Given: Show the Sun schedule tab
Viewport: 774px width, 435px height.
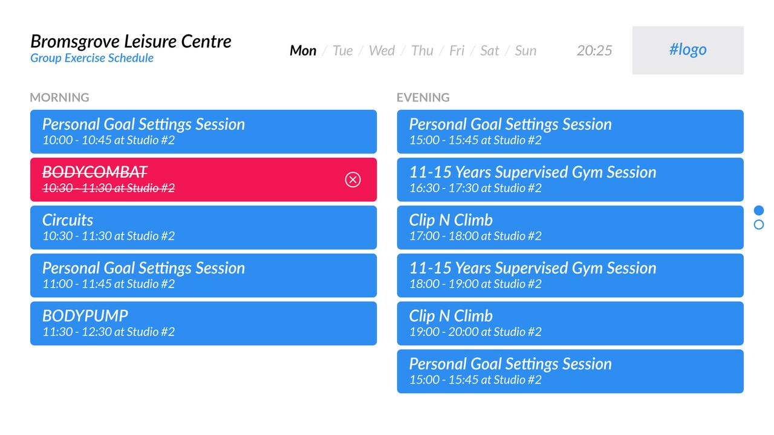Looking at the screenshot, I should pyautogui.click(x=525, y=51).
